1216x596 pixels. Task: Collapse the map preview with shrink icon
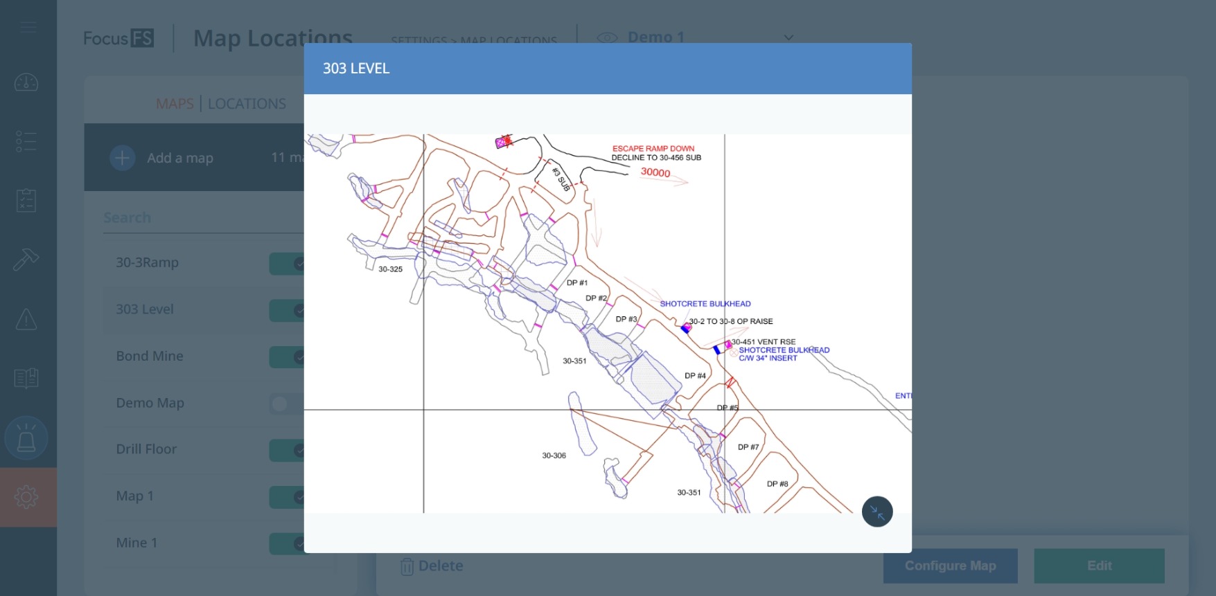(x=877, y=512)
